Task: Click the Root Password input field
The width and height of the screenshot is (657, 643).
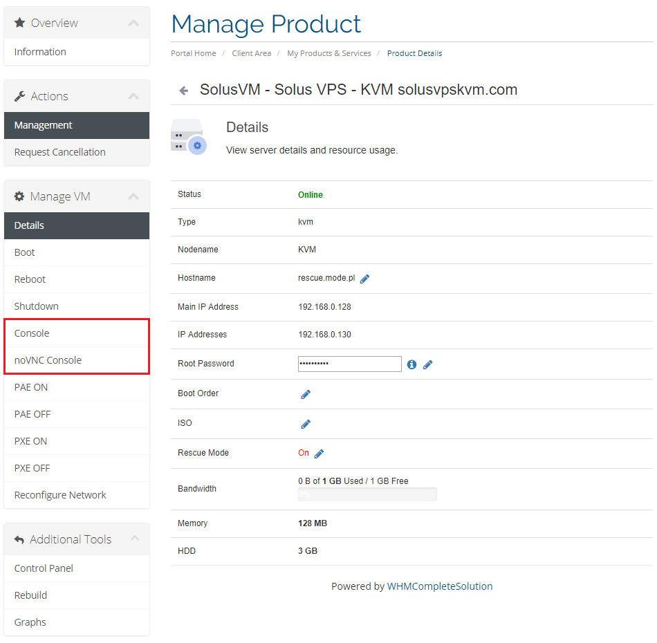Action: 350,364
